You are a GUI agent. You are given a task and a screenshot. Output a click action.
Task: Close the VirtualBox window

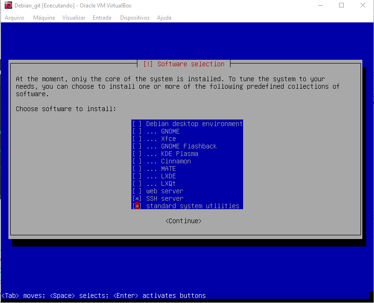pyautogui.click(x=362, y=5)
